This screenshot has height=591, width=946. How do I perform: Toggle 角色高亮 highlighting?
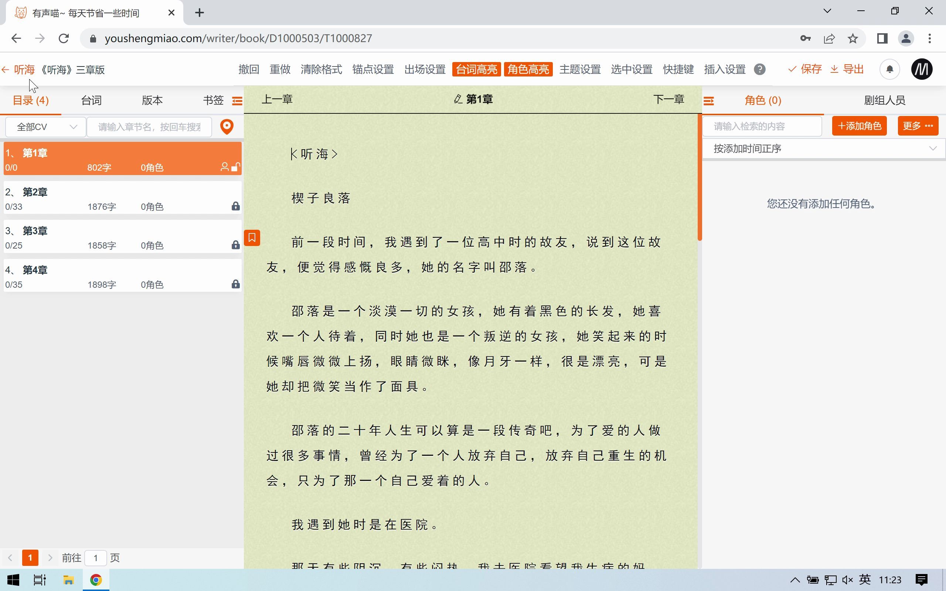[528, 69]
